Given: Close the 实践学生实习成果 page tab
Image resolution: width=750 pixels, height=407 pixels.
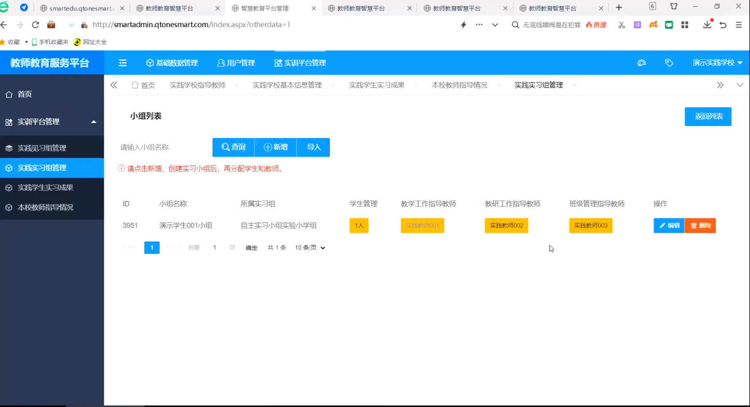Looking at the screenshot, I should pos(416,85).
